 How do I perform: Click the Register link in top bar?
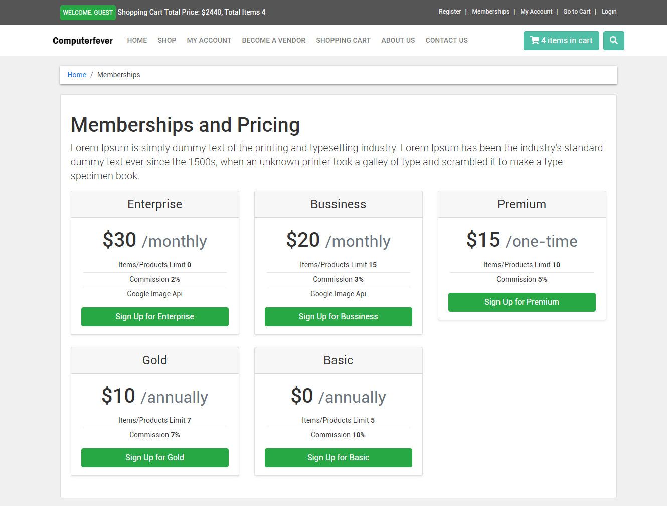(450, 12)
